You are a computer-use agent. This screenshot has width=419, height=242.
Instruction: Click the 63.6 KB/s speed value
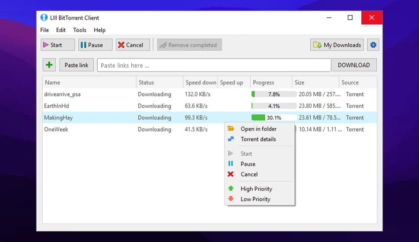pos(196,106)
